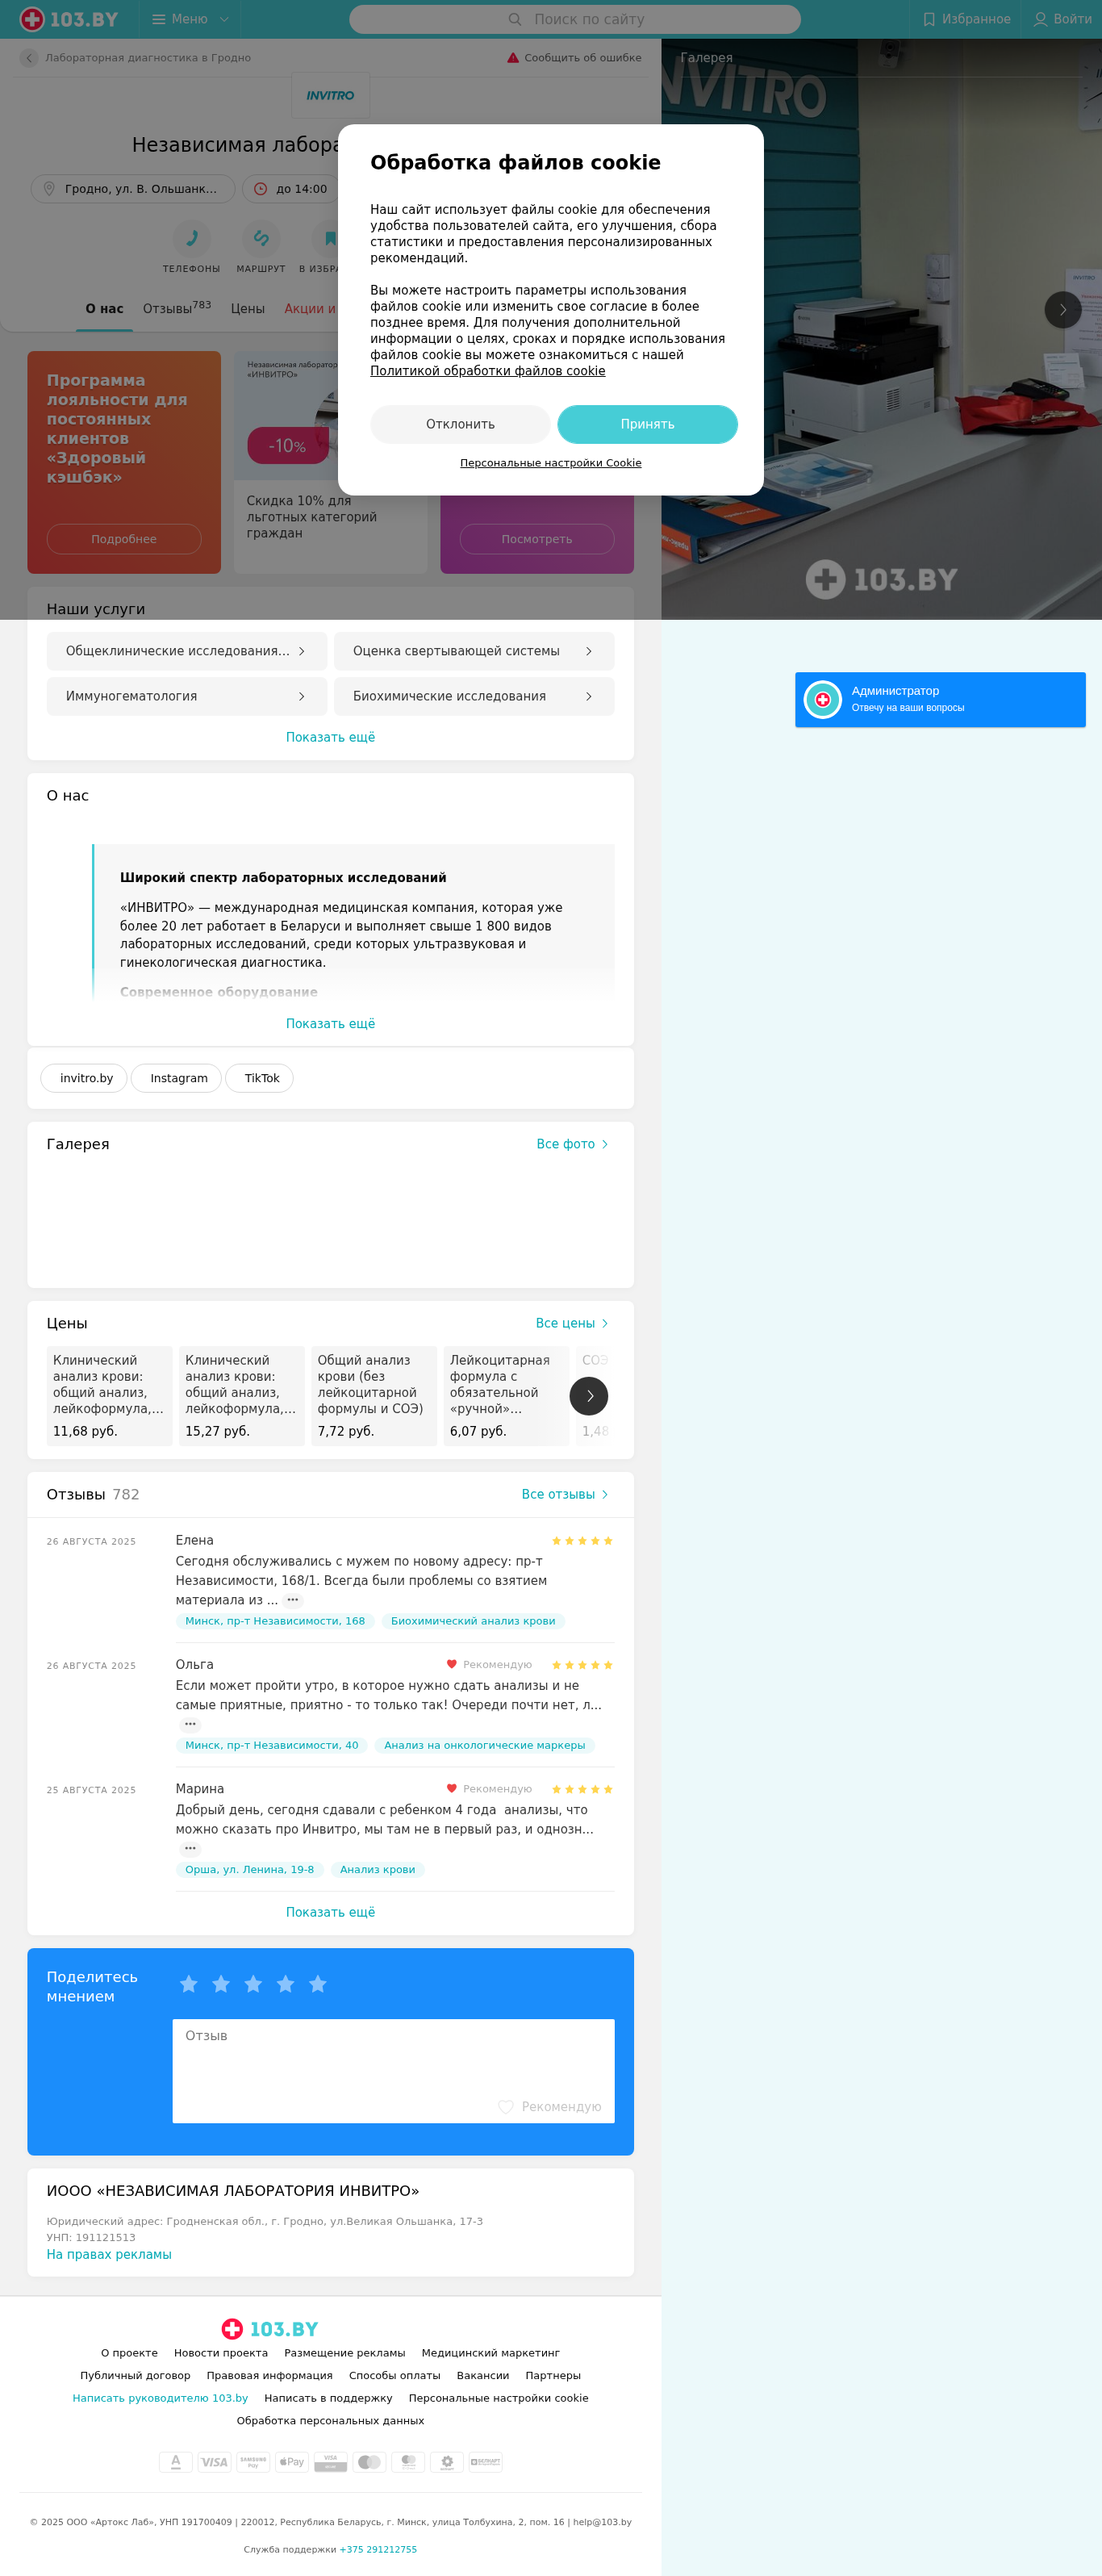This screenshot has width=1102, height=2576.
Task: Switch to the Отзывы 783 tab
Action: [x=177, y=308]
